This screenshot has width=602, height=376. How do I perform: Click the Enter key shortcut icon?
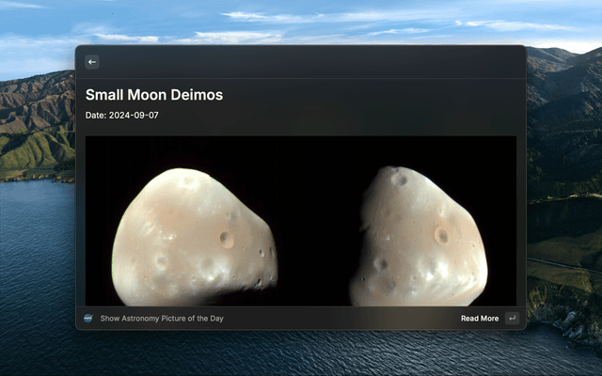coord(512,319)
